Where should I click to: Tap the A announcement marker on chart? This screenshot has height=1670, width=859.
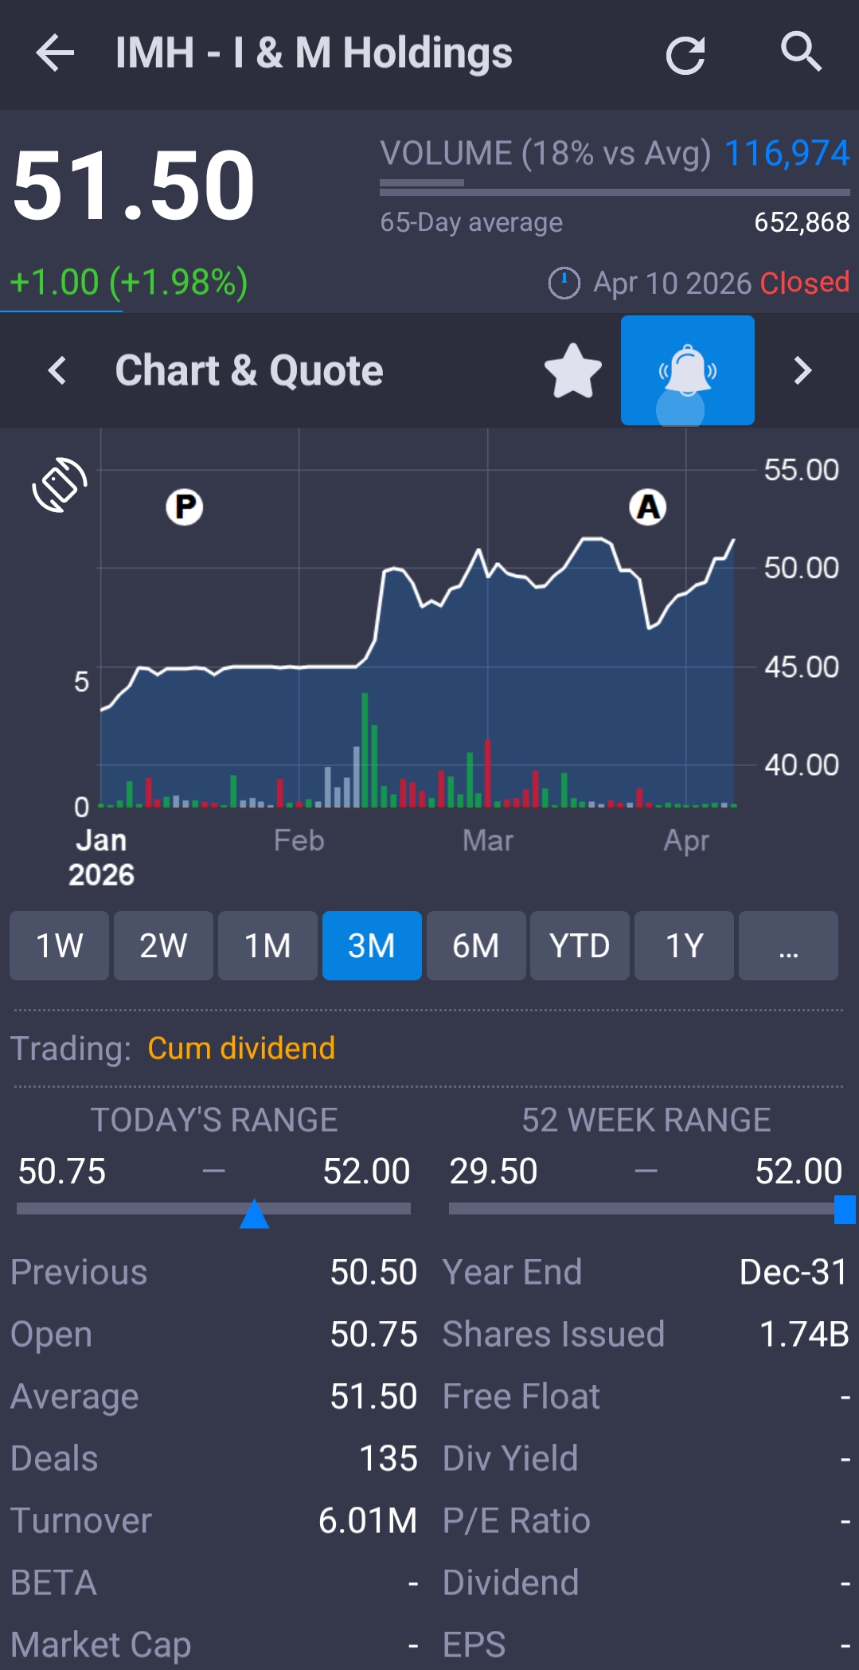tap(648, 506)
